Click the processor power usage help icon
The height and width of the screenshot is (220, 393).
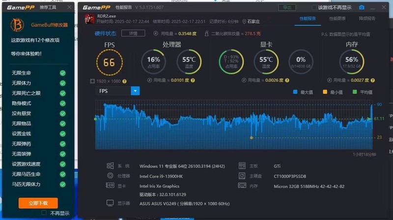pyautogui.click(x=193, y=80)
